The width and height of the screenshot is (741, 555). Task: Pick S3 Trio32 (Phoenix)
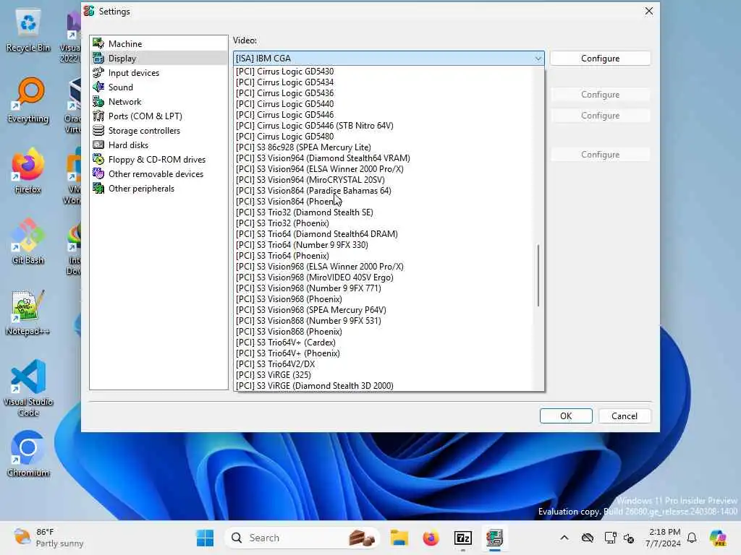[x=384, y=223]
